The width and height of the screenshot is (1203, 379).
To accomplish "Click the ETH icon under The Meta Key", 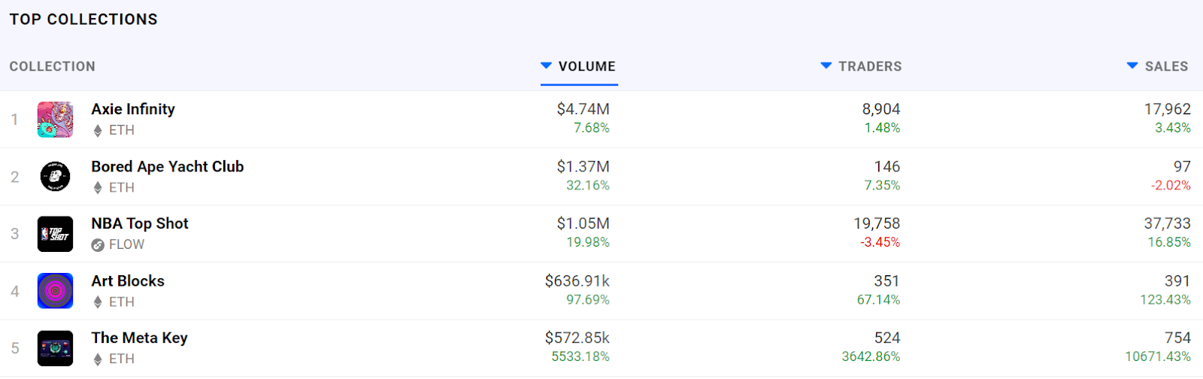I will 98,359.
